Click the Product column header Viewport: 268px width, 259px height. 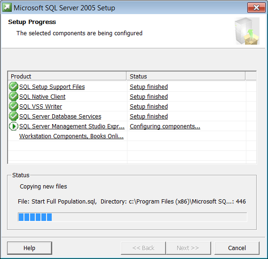[67, 76]
